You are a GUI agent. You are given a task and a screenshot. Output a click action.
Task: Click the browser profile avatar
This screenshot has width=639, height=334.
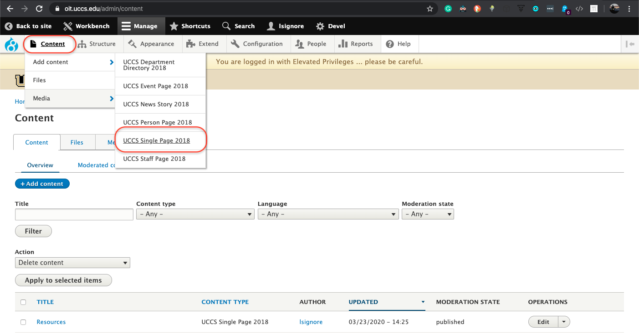pyautogui.click(x=614, y=8)
